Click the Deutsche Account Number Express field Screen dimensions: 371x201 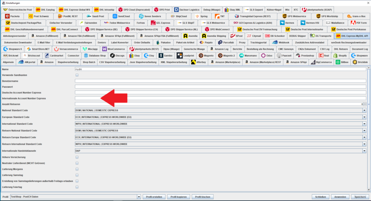click(221, 93)
